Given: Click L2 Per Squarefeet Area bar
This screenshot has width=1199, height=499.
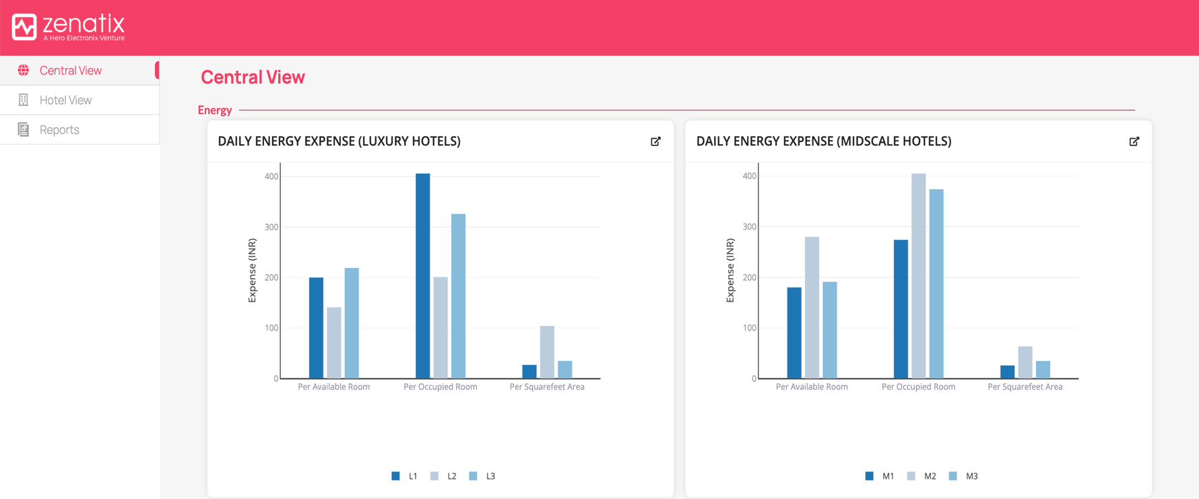Looking at the screenshot, I should [547, 352].
